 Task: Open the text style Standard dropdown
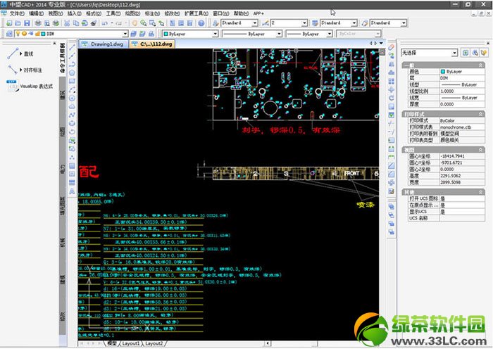tap(255, 23)
